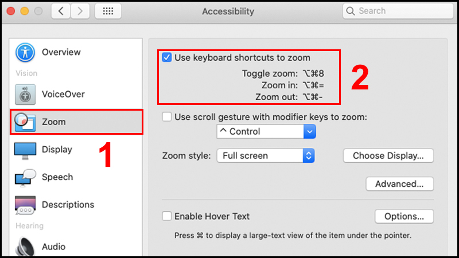The width and height of the screenshot is (459, 258).
Task: Click the Choose Display button
Action: 388,155
